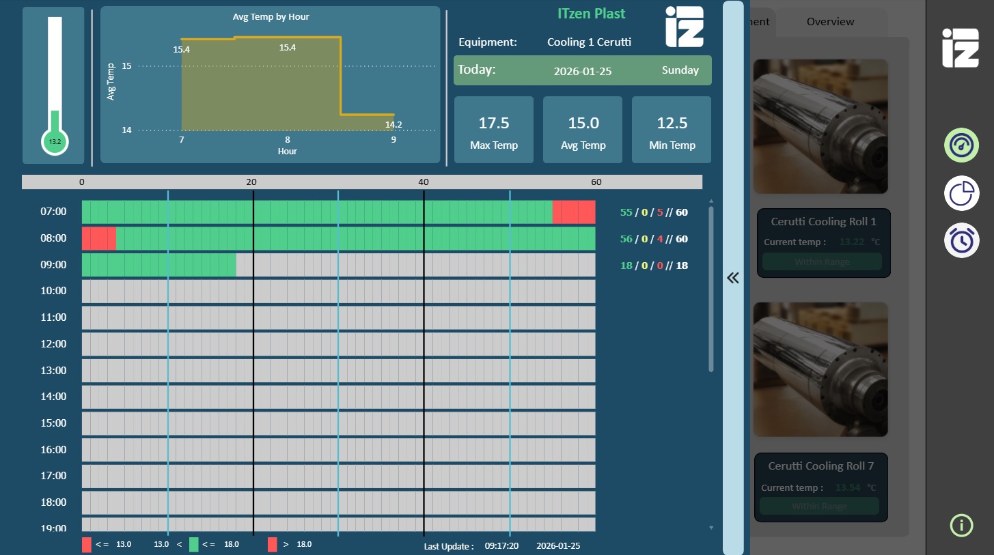The width and height of the screenshot is (994, 555).
Task: Click the Cerutti Cooling Roll 1 image
Action: [820, 126]
